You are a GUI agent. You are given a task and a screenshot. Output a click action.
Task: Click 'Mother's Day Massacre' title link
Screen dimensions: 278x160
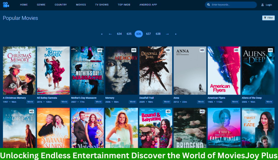[x=84, y=98]
